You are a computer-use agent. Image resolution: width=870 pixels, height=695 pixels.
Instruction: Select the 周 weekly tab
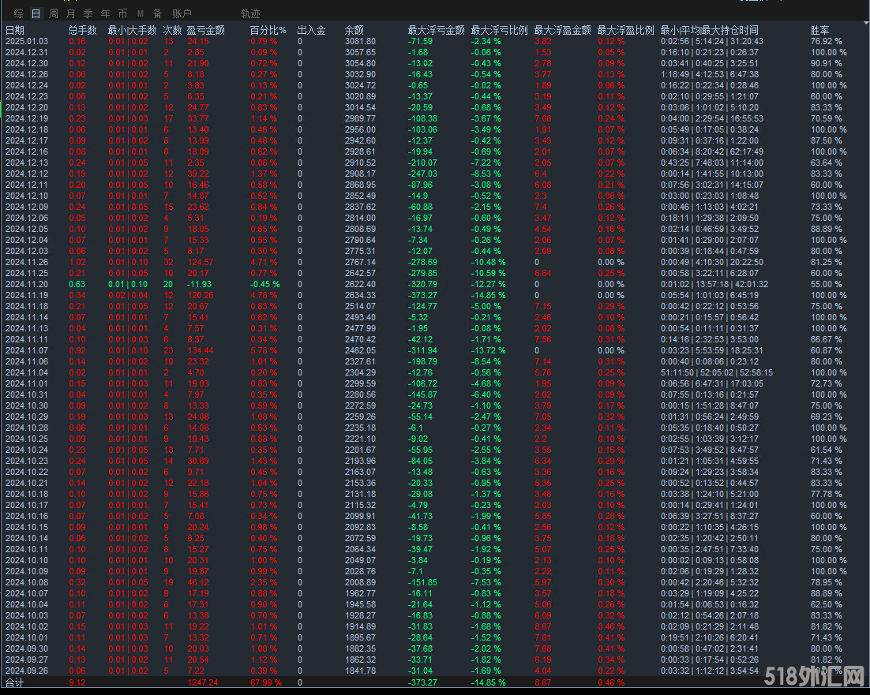point(54,13)
